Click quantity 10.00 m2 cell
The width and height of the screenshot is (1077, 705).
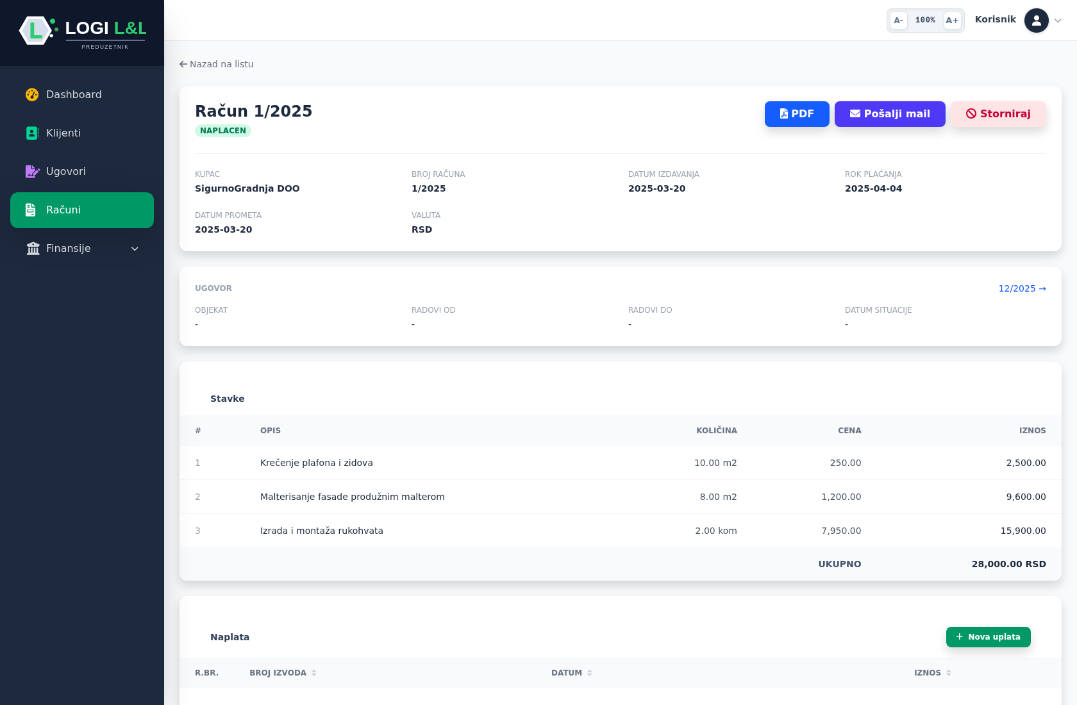click(715, 463)
